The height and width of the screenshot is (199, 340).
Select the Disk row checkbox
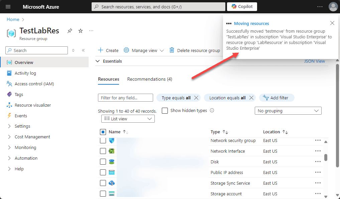pos(103,162)
